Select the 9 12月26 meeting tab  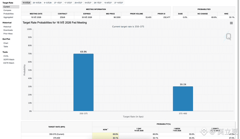(48, 3)
